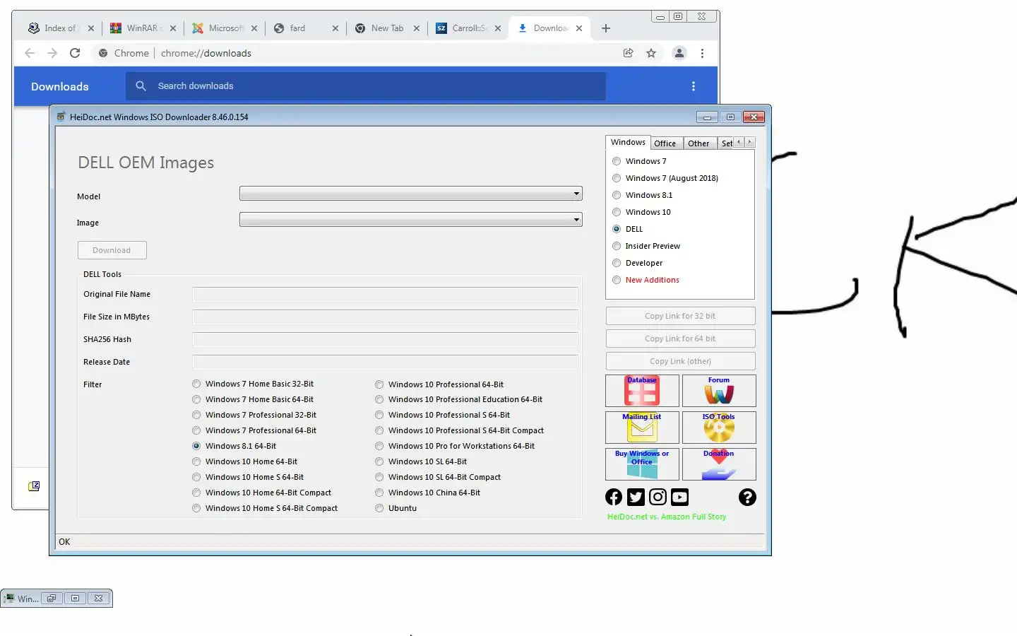Switch to the Windows tab in HeiDoc
Screen dimensions: 1017x636
click(x=628, y=142)
